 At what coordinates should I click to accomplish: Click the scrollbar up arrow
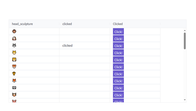[185, 31]
